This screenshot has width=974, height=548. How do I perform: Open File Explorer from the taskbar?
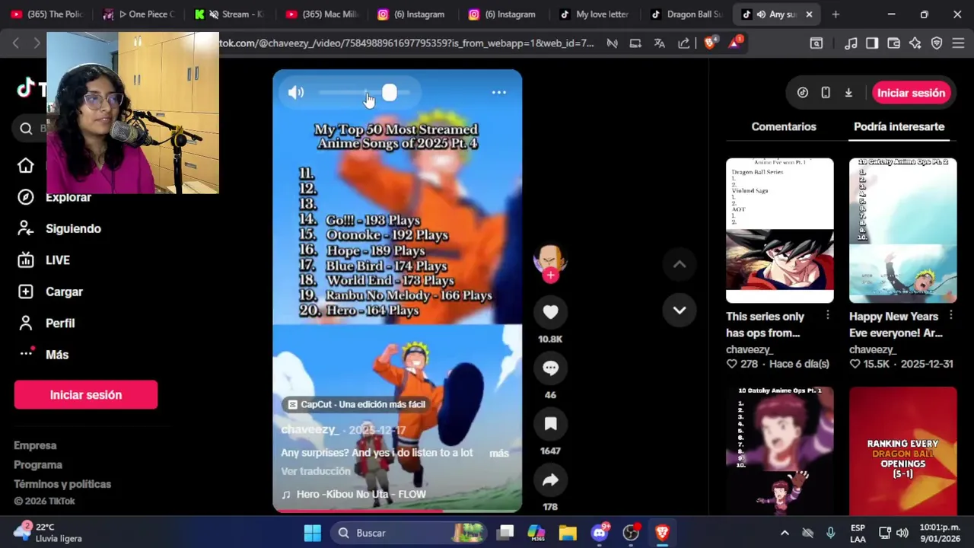(x=568, y=533)
